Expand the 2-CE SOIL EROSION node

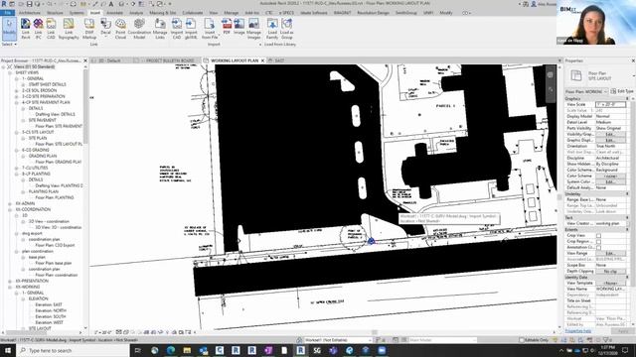17,90
